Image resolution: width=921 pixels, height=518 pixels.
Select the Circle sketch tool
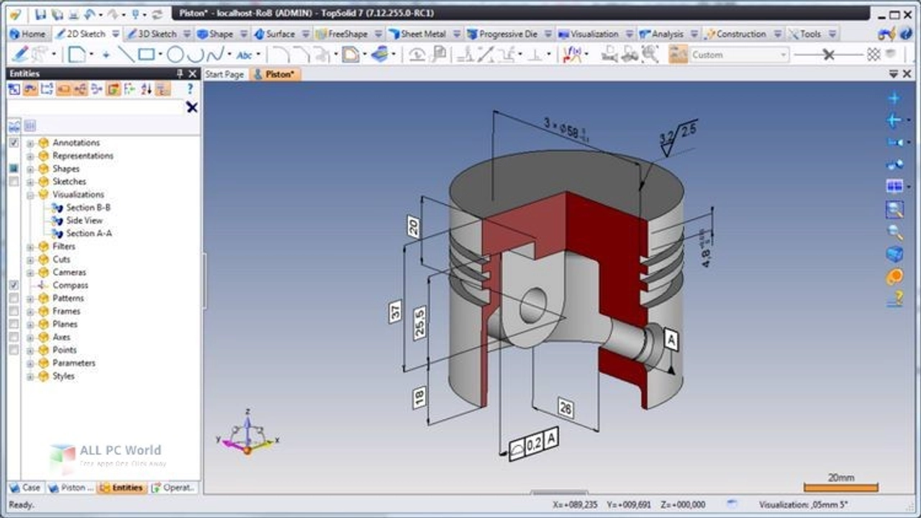click(175, 55)
